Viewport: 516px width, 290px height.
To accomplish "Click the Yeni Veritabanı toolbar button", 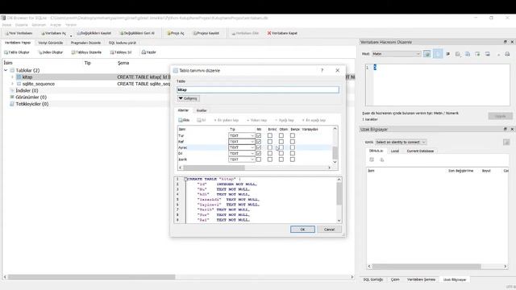I will pyautogui.click(x=19, y=33).
